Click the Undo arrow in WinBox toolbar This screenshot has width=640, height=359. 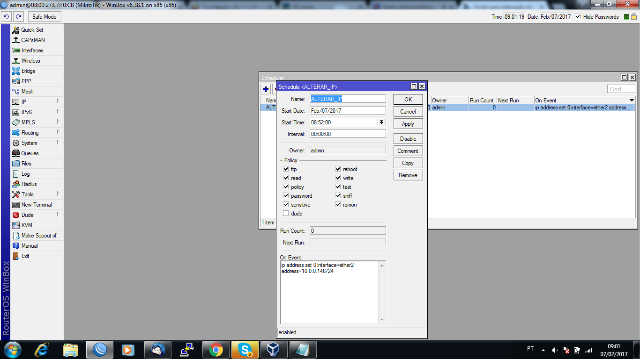(x=6, y=16)
